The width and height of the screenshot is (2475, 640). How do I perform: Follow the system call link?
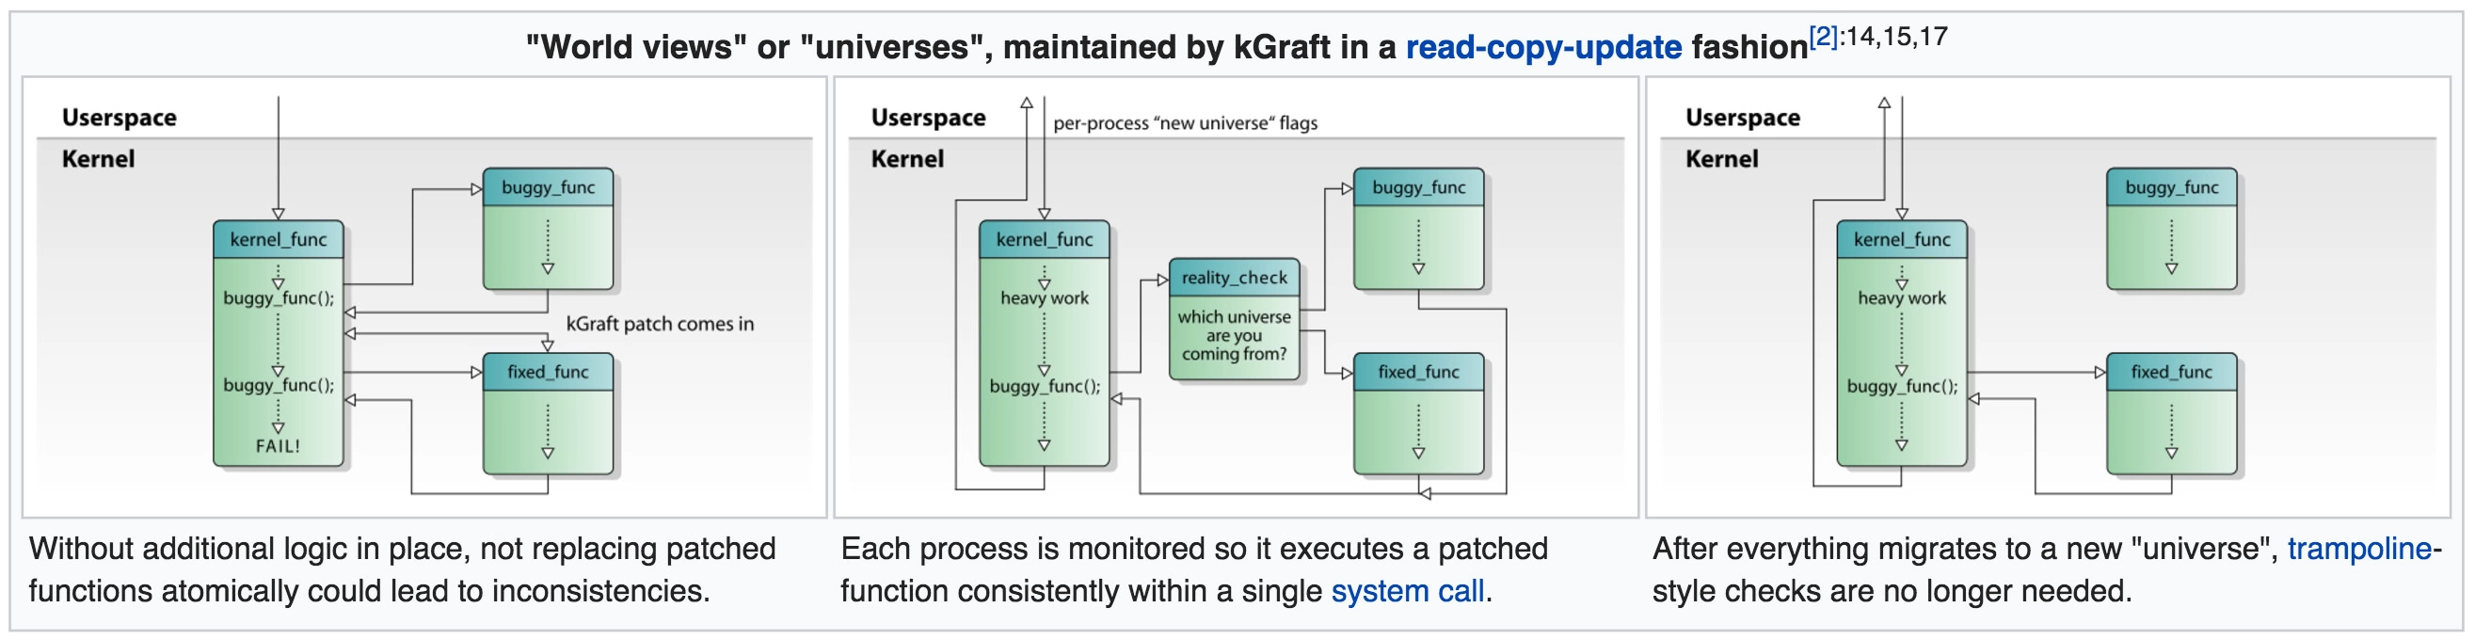tap(1407, 590)
